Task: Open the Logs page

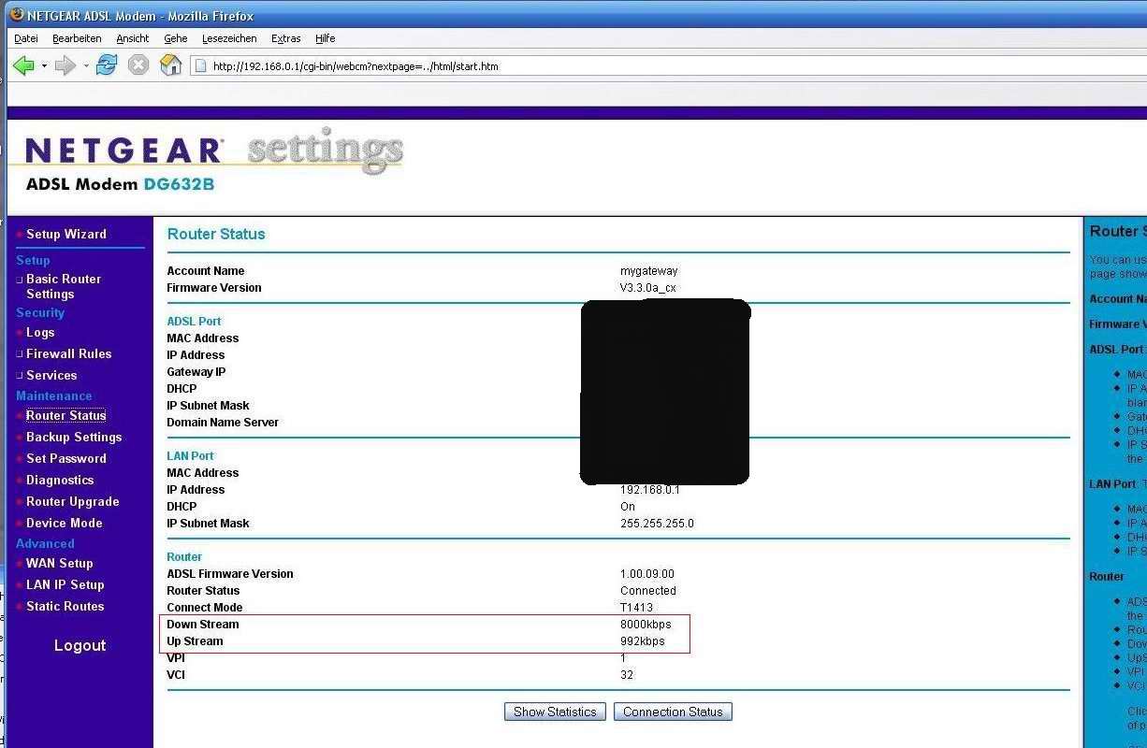Action: pyautogui.click(x=40, y=332)
